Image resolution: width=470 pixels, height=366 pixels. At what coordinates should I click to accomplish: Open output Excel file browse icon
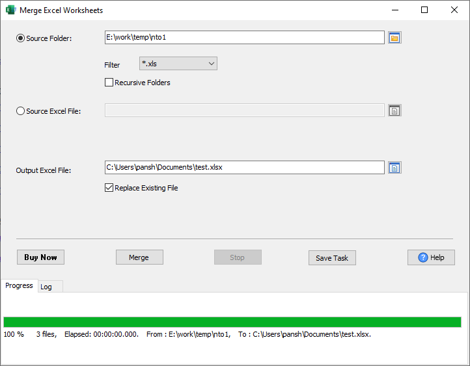coord(394,168)
